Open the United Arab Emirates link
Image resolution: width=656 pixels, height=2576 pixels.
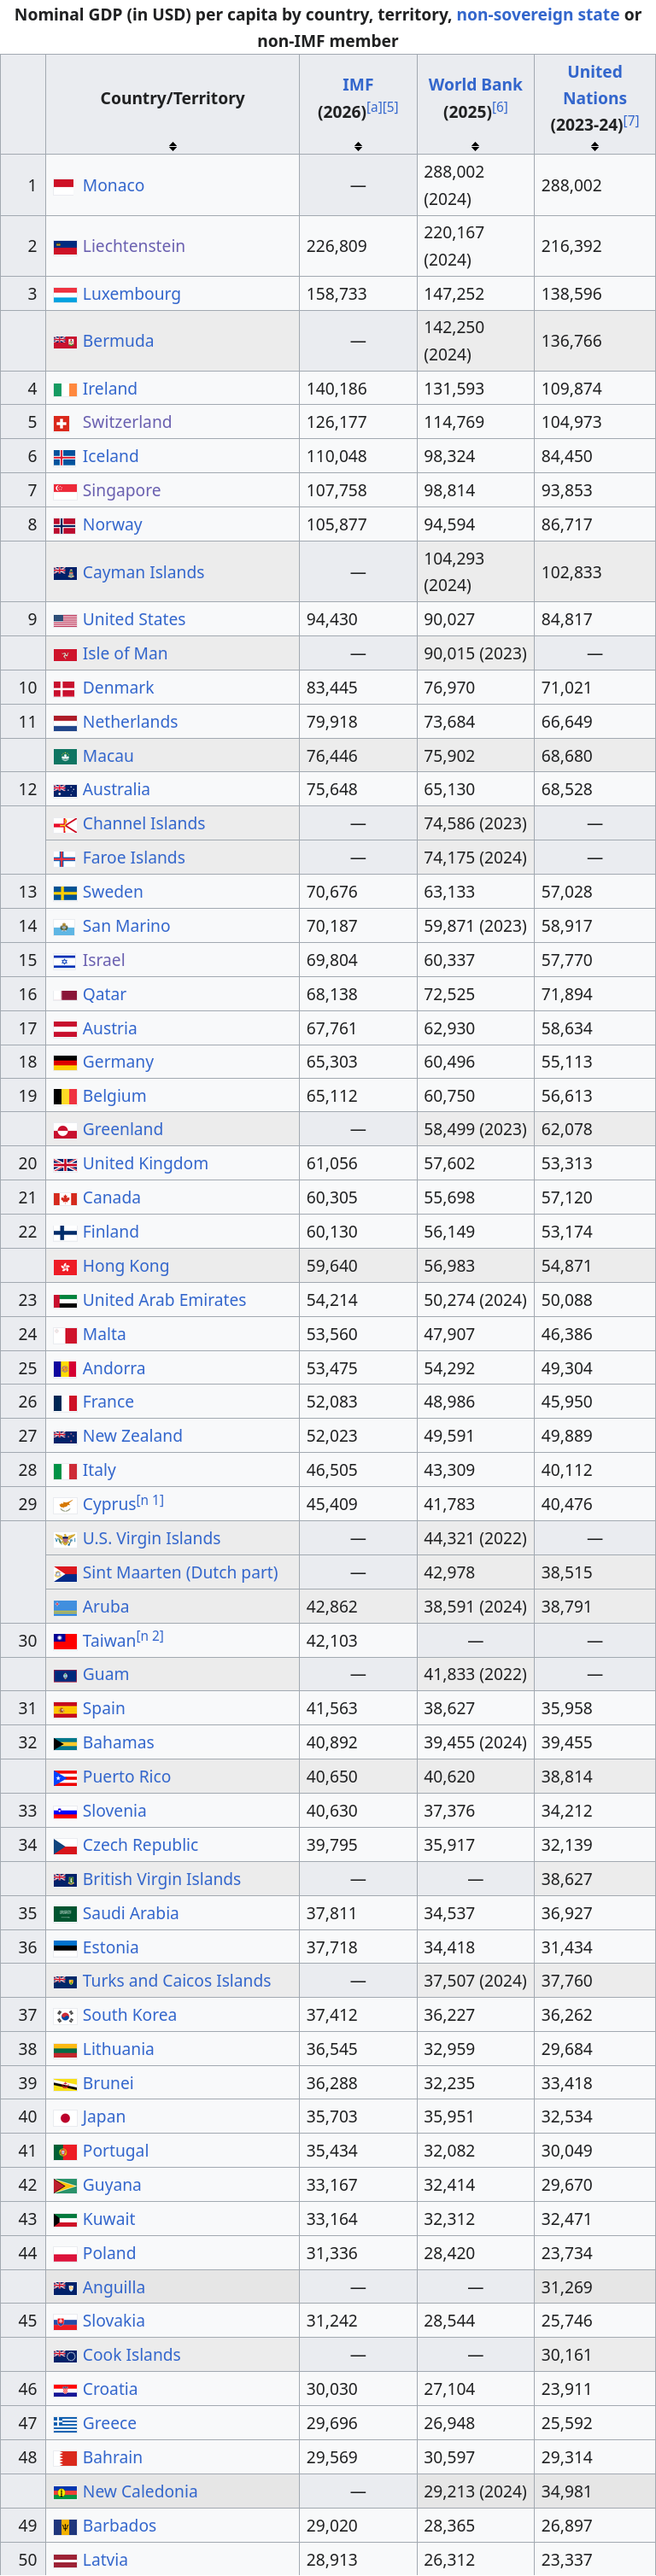164,1300
